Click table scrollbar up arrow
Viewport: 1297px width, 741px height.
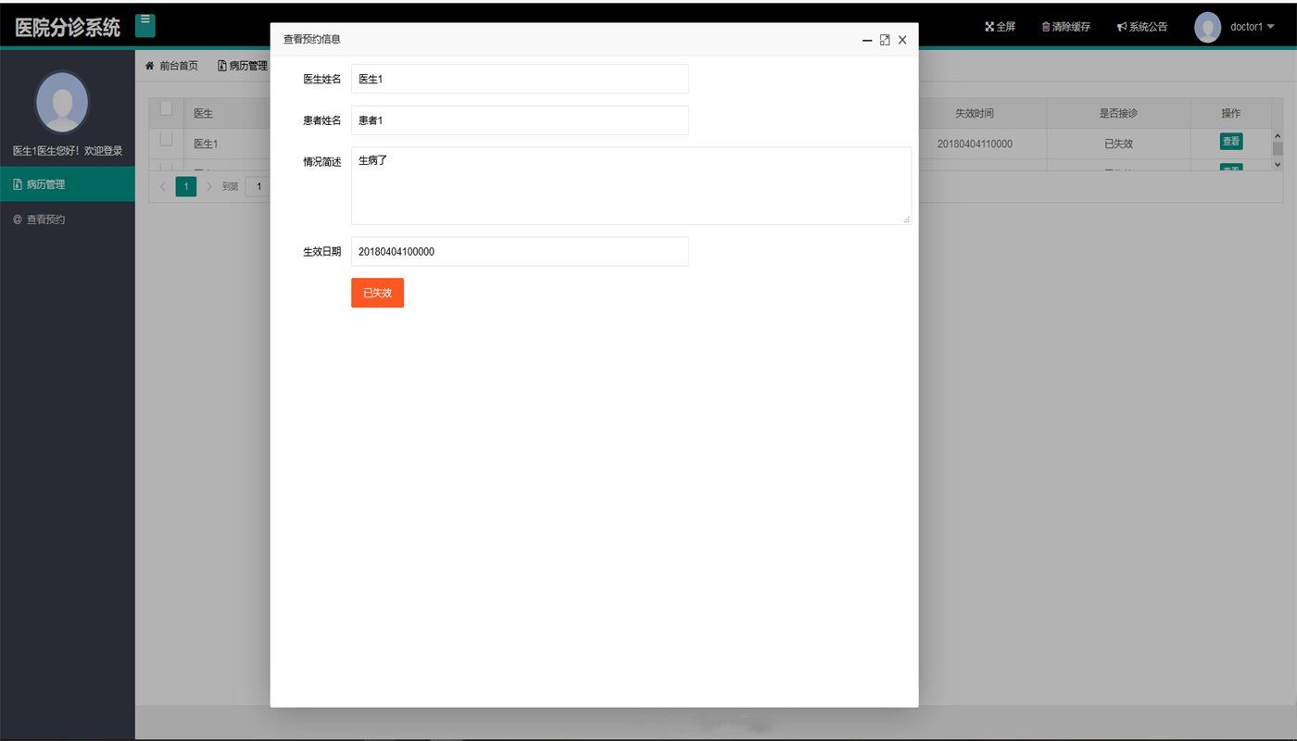click(x=1278, y=136)
